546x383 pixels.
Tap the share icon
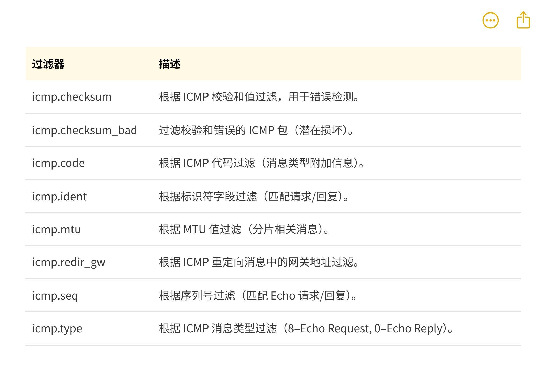(523, 20)
